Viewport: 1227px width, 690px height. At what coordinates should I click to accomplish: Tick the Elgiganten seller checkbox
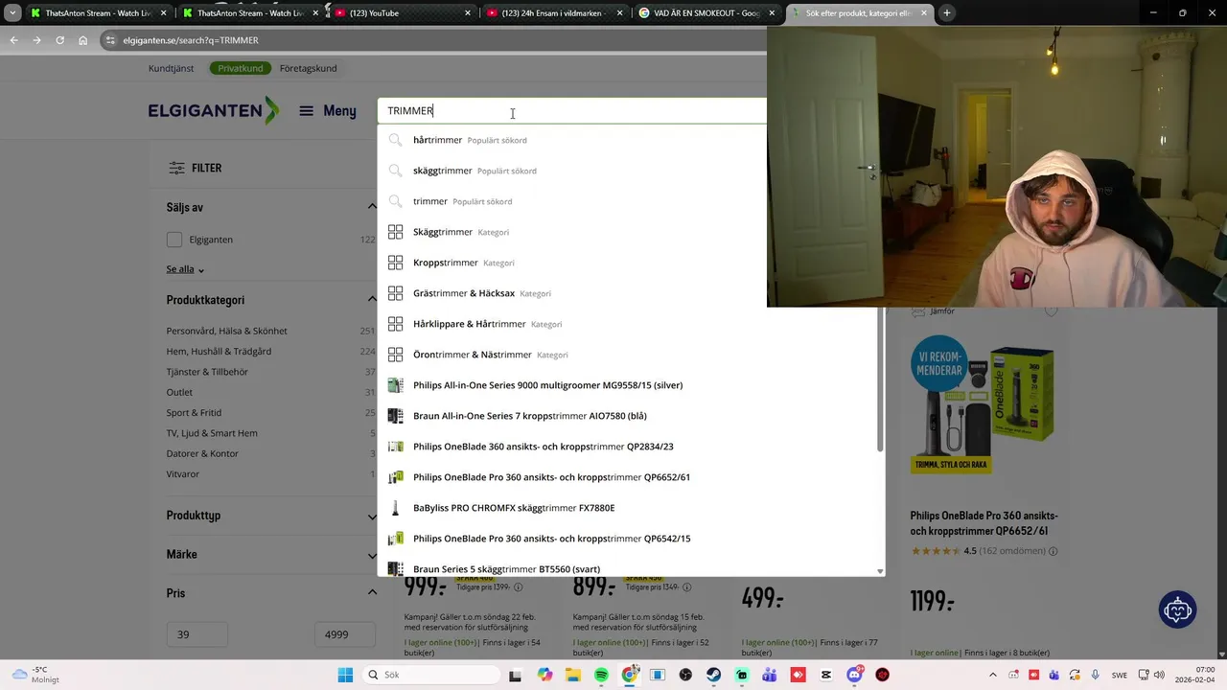(174, 240)
